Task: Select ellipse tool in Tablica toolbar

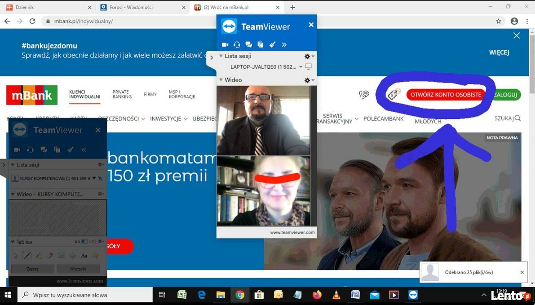Action: [x=73, y=255]
